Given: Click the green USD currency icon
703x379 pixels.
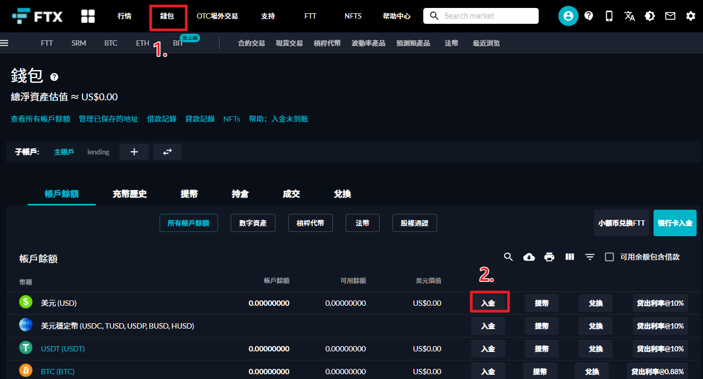Looking at the screenshot, I should [x=26, y=303].
